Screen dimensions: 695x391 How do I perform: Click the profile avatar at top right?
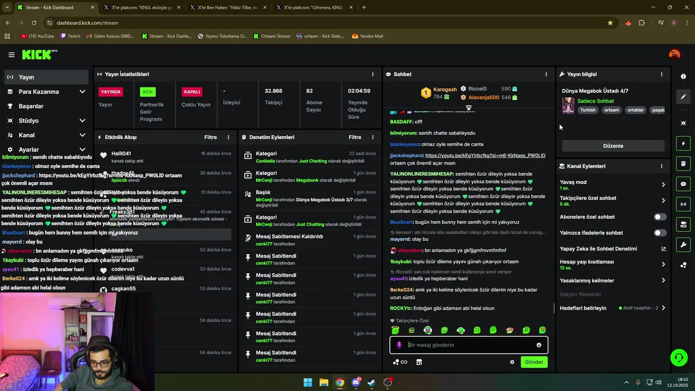[674, 54]
